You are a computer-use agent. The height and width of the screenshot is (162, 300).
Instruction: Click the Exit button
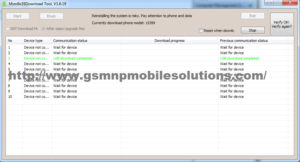tap(253, 16)
